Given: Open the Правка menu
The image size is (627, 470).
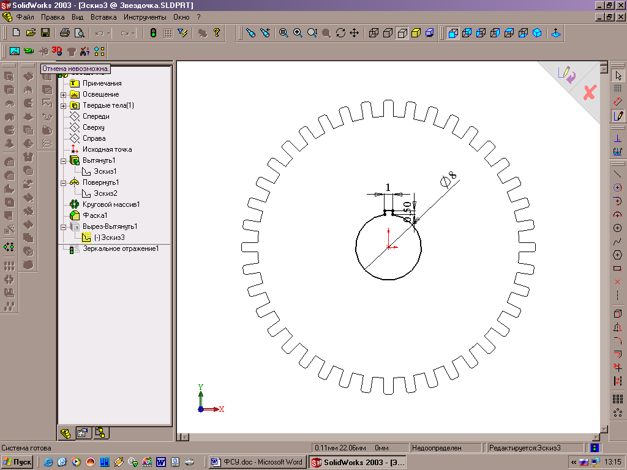Looking at the screenshot, I should tap(53, 17).
